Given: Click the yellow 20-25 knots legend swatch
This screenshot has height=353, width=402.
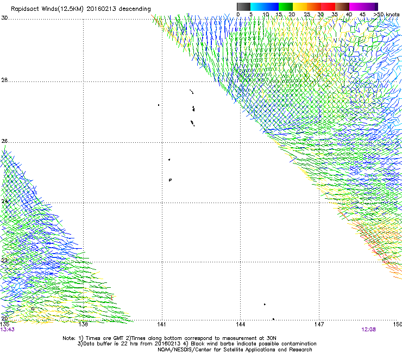Looking at the screenshot, I should 300,7.
